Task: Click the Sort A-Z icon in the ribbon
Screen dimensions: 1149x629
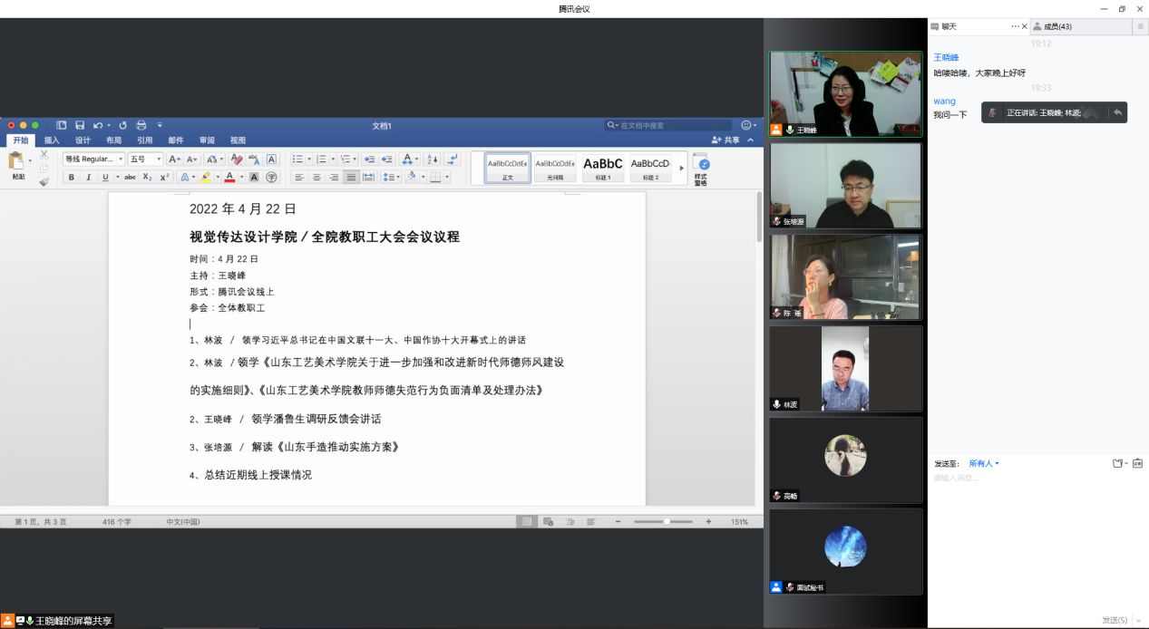Action: [433, 159]
